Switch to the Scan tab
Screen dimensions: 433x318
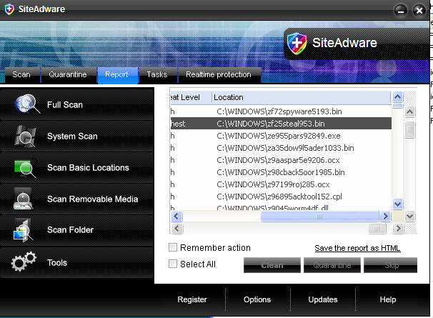[x=21, y=74]
